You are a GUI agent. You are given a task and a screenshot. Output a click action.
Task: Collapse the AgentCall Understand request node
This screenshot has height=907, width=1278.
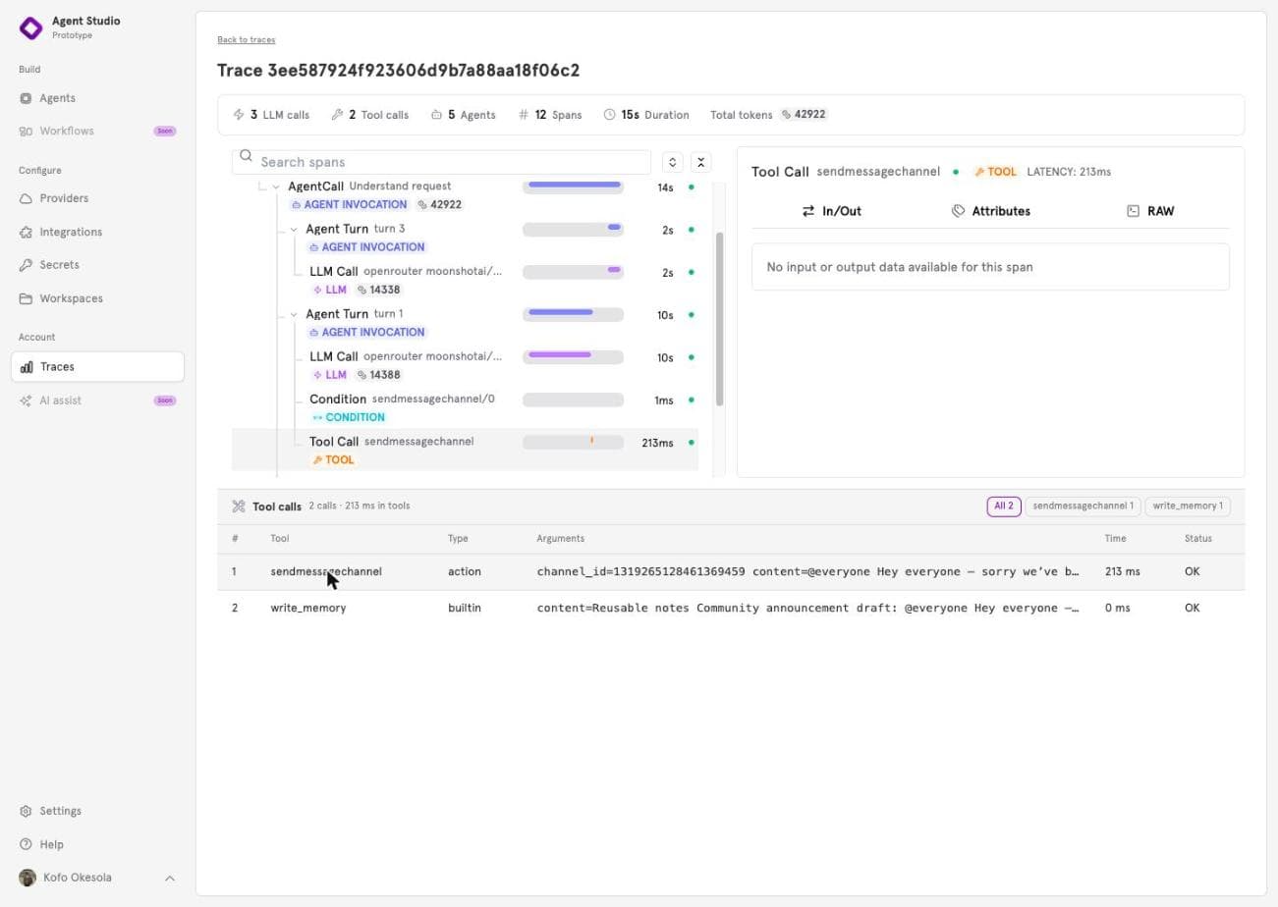(x=276, y=187)
